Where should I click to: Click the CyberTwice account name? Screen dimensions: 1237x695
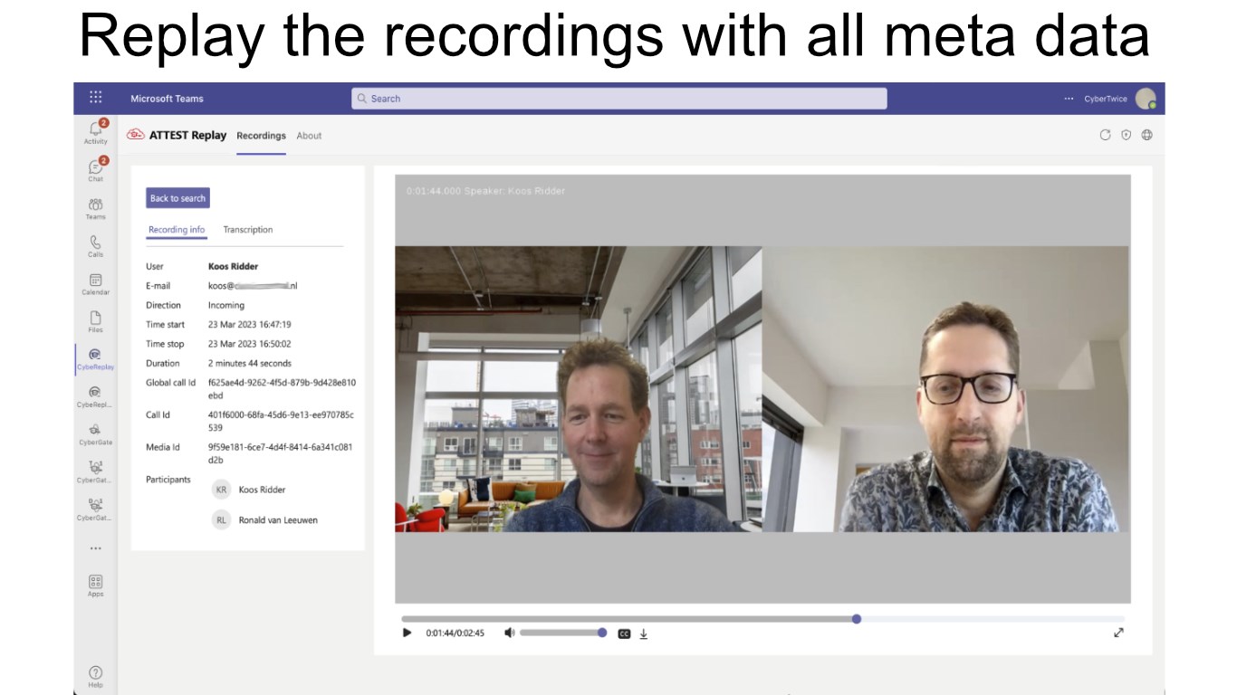pos(1105,99)
